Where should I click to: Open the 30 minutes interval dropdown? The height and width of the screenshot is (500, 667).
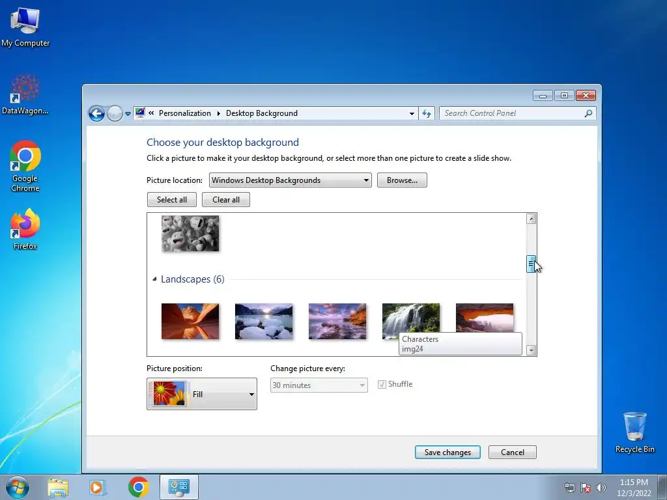click(x=319, y=385)
